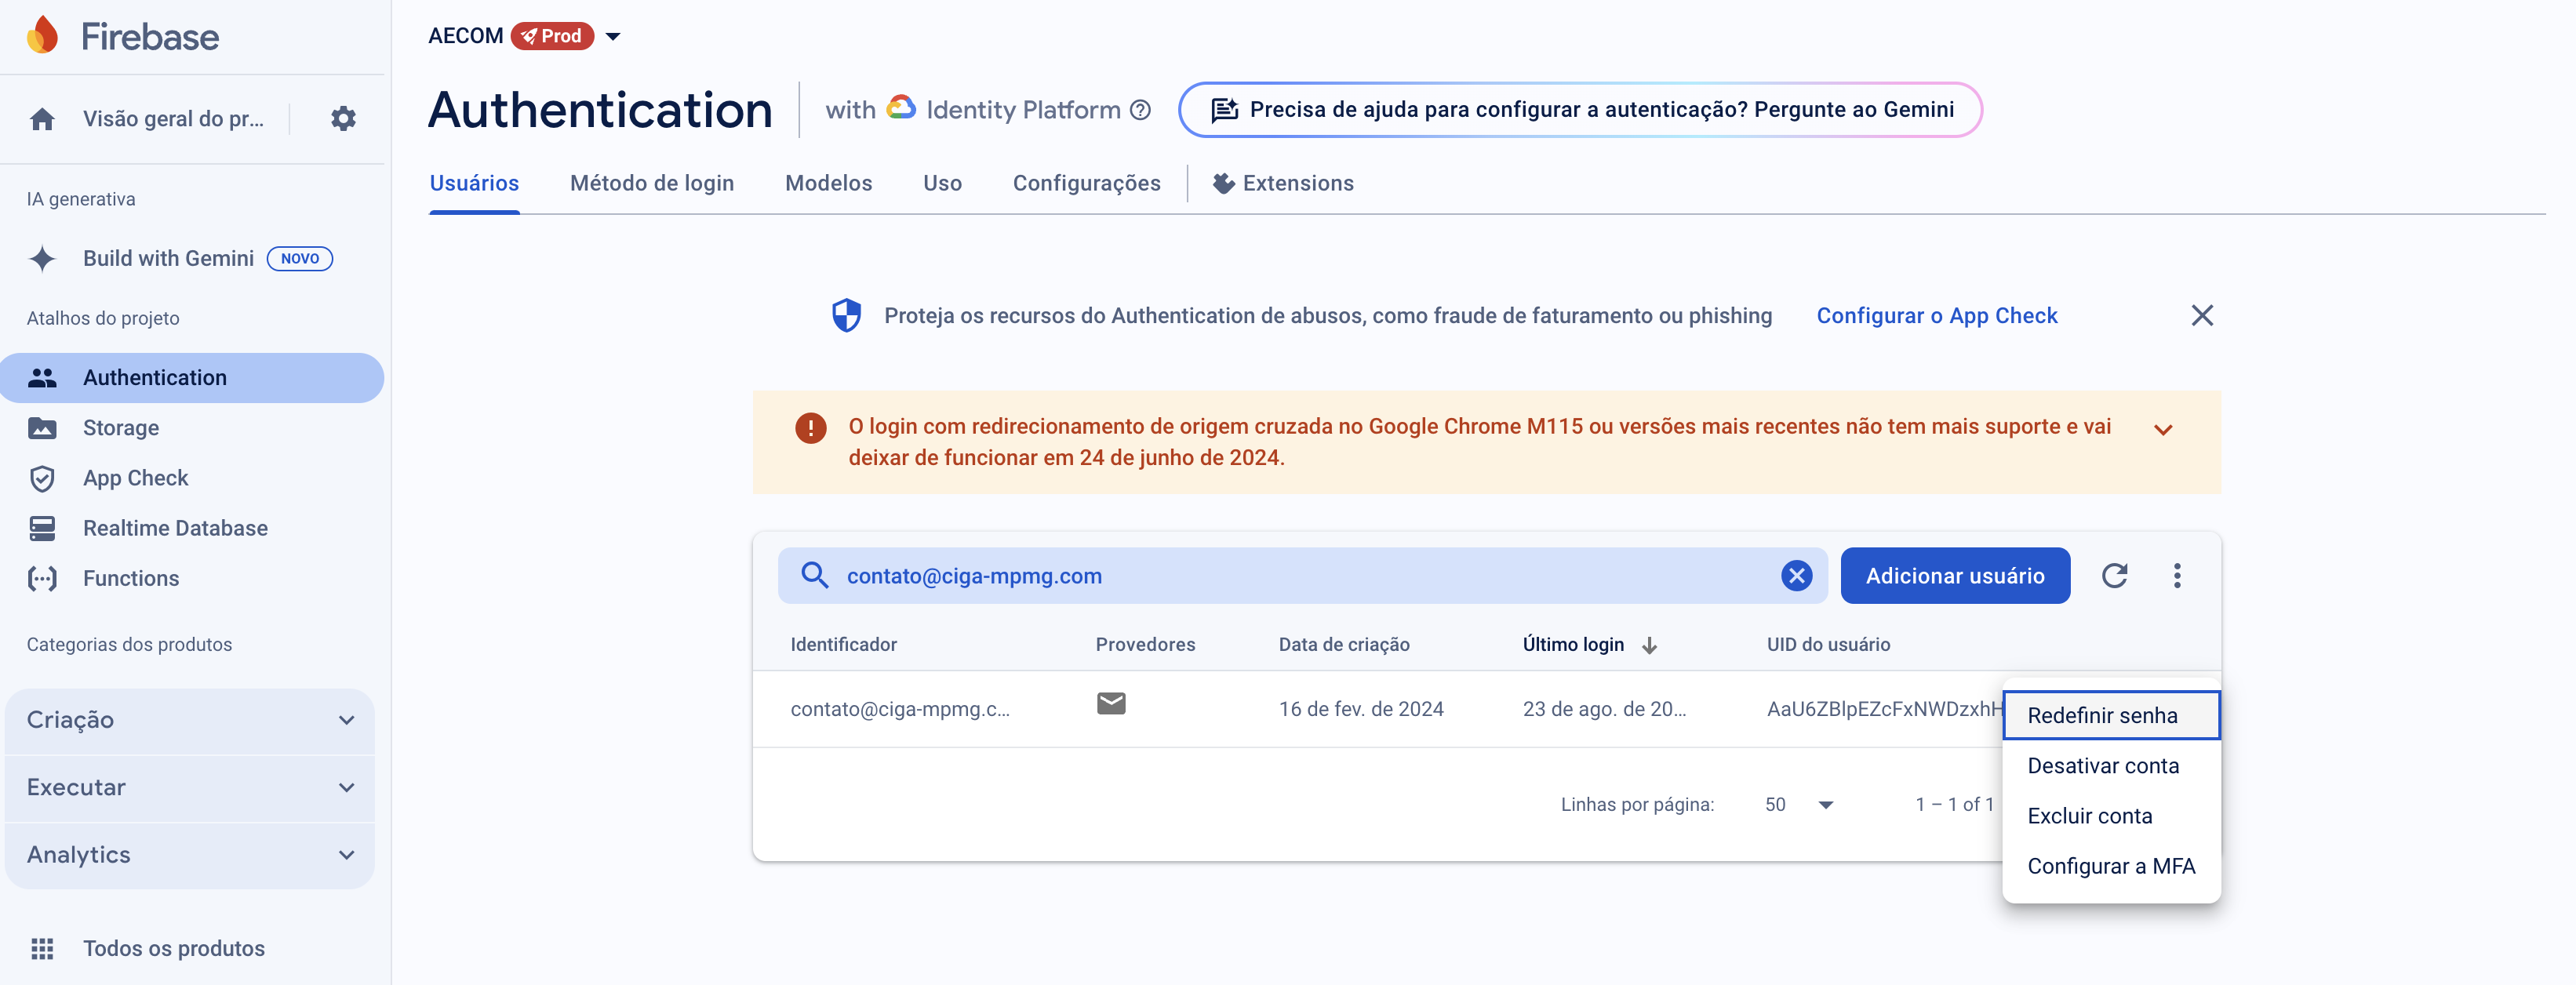Open Functions in the sidebar

131,578
